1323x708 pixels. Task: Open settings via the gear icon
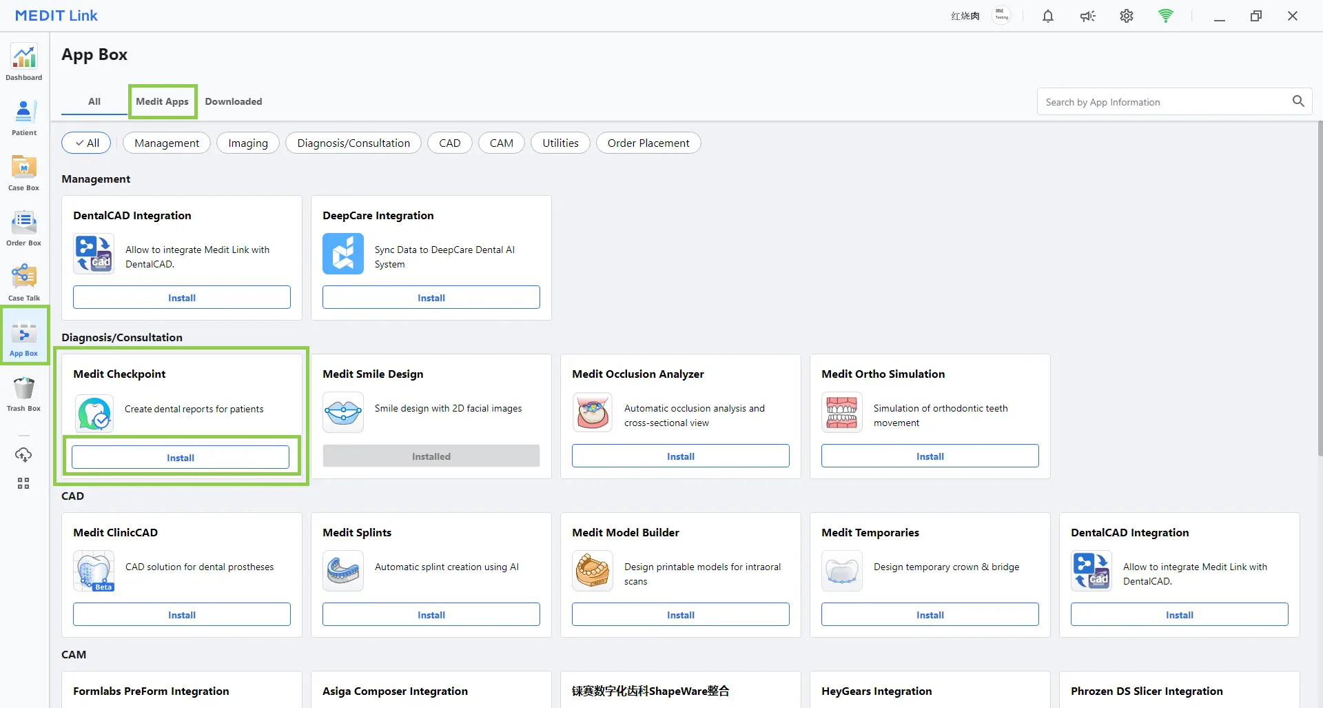1126,16
